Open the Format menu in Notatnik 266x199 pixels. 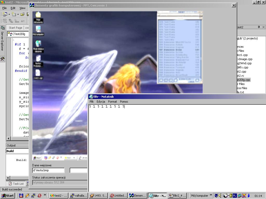tap(112, 102)
